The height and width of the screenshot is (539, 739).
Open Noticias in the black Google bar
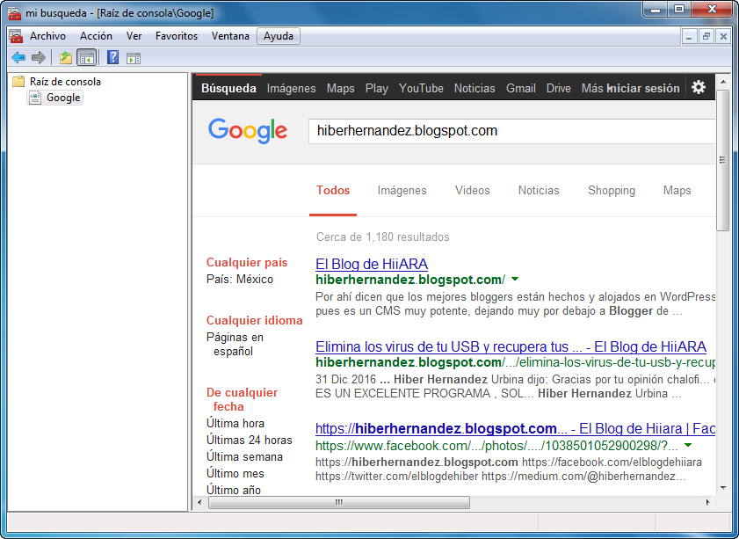coord(475,88)
